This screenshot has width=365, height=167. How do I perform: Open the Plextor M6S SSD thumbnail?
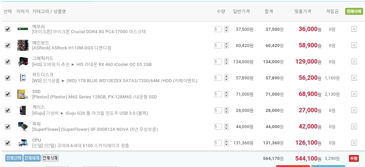coord(23,94)
